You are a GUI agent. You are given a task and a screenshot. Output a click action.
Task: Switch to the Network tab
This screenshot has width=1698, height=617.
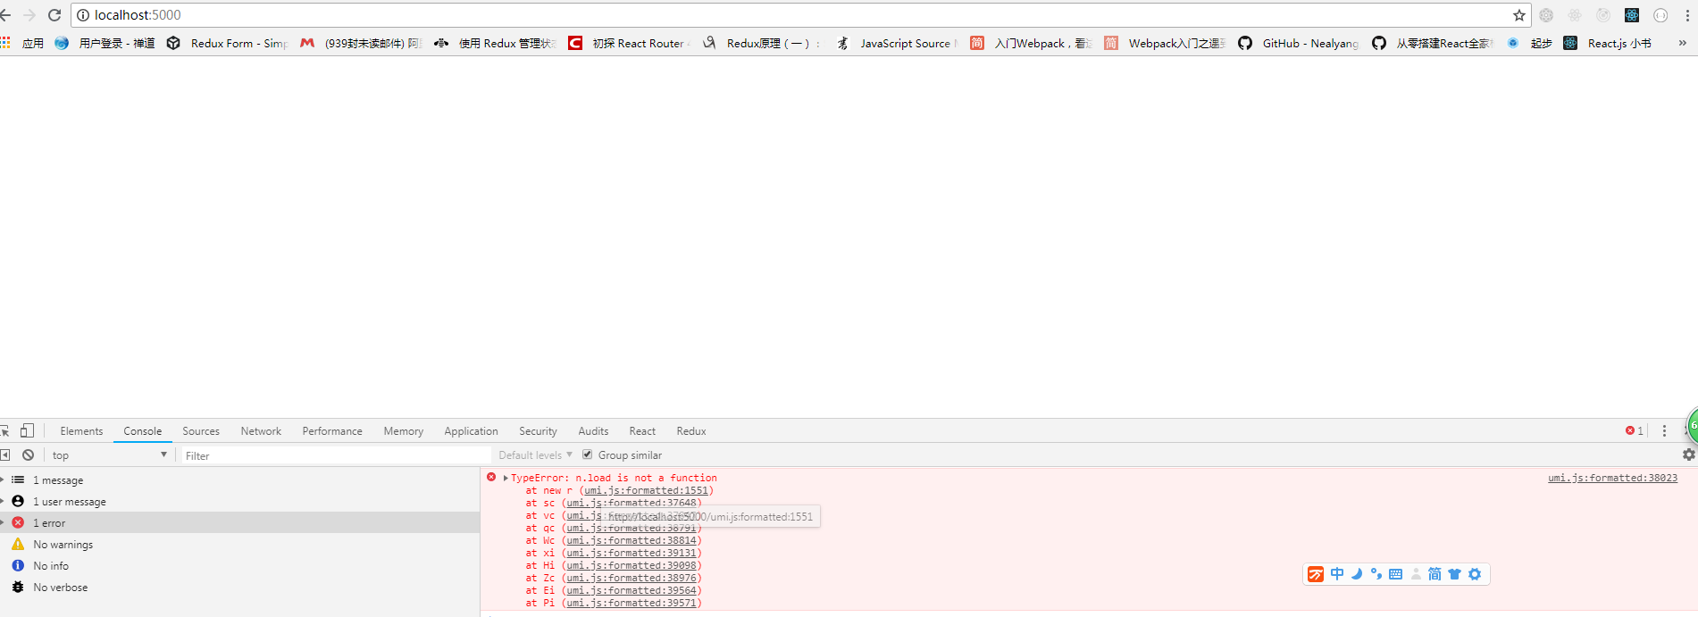point(261,431)
